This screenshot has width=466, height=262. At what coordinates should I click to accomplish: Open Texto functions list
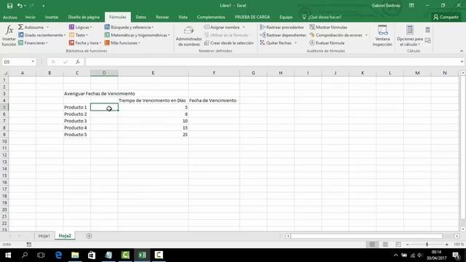point(79,35)
